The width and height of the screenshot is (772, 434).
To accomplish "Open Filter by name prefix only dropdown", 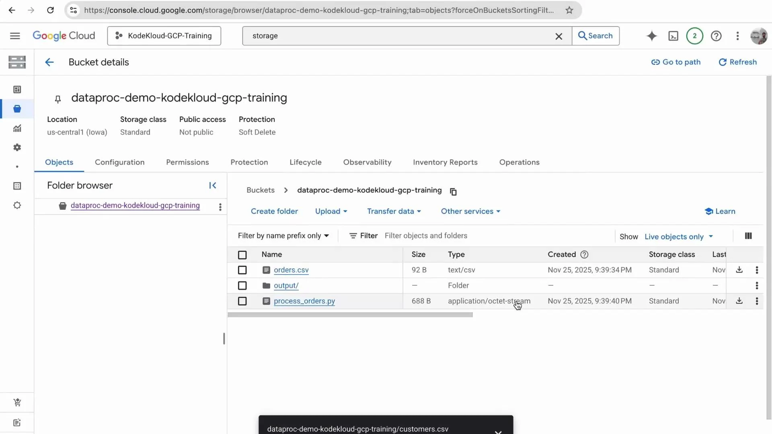I will tap(283, 235).
